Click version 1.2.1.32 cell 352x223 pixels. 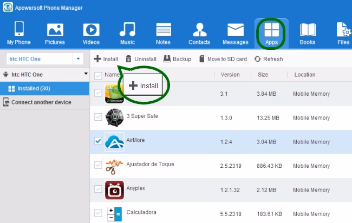click(230, 190)
